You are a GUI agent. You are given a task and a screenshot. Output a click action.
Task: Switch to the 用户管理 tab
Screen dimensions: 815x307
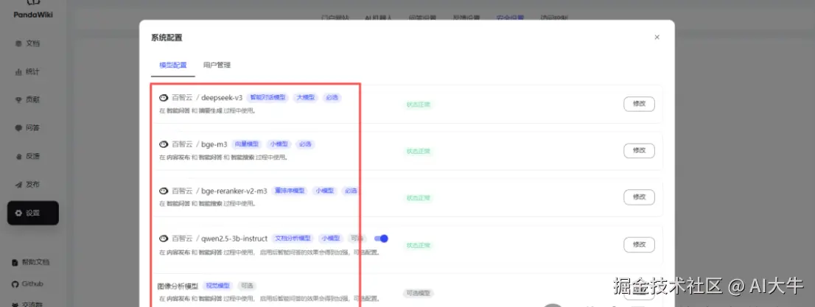[217, 66]
